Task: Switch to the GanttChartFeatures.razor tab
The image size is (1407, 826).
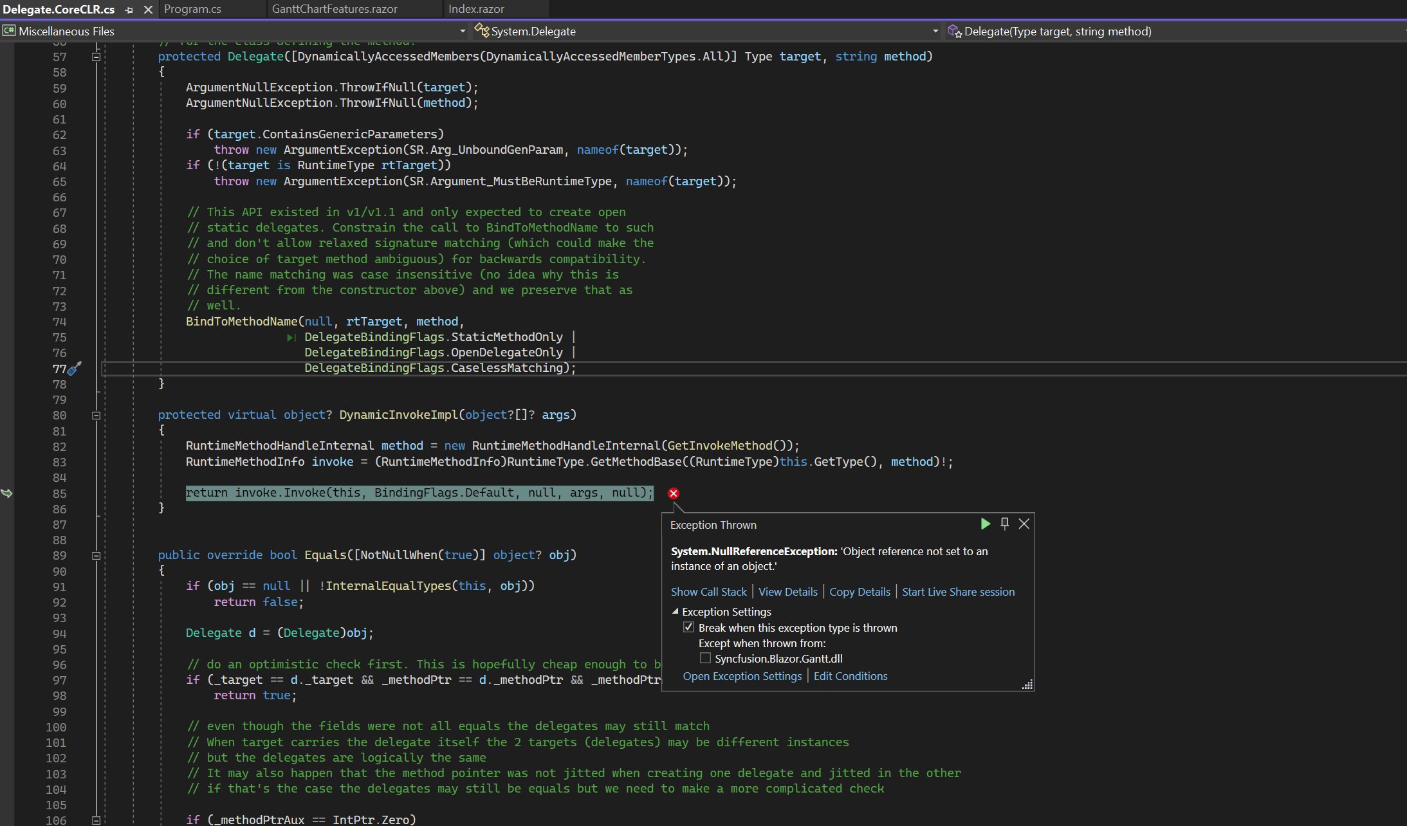Action: tap(335, 9)
